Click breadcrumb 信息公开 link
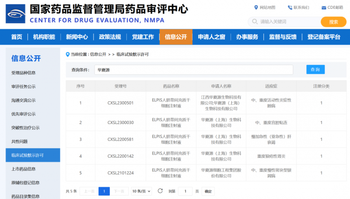 coord(98,54)
